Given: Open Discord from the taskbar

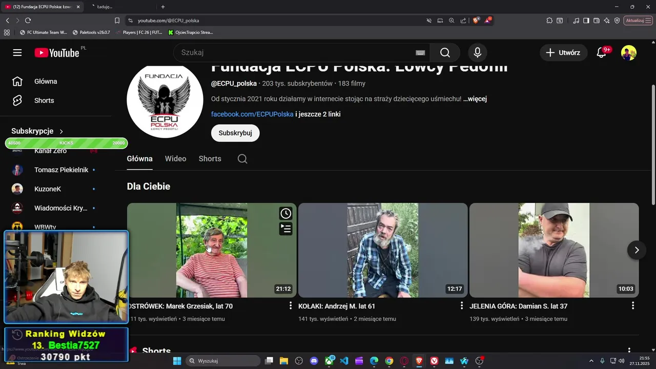Looking at the screenshot, I should tap(314, 361).
